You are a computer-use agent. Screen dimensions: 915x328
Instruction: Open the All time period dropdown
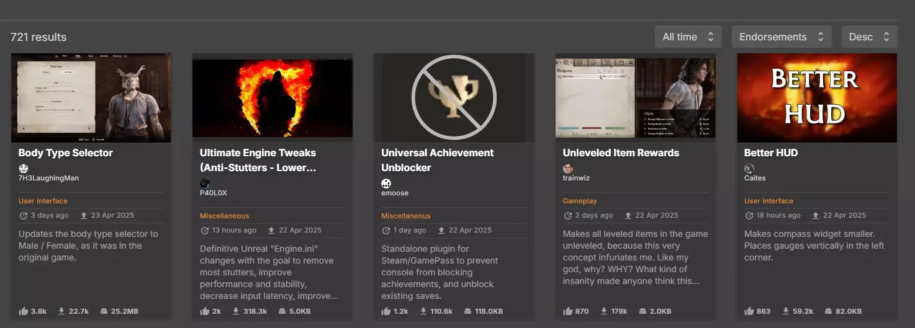coord(688,37)
